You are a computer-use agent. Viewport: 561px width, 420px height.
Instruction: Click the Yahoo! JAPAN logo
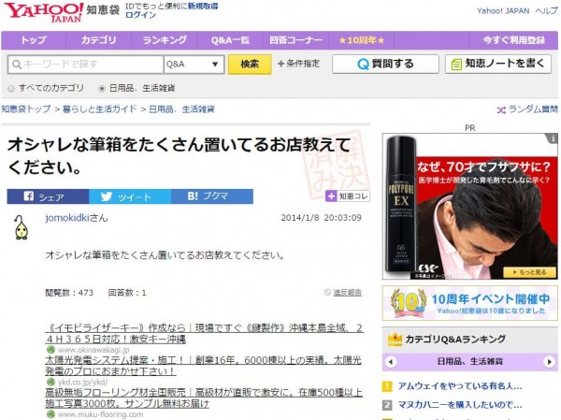click(41, 13)
